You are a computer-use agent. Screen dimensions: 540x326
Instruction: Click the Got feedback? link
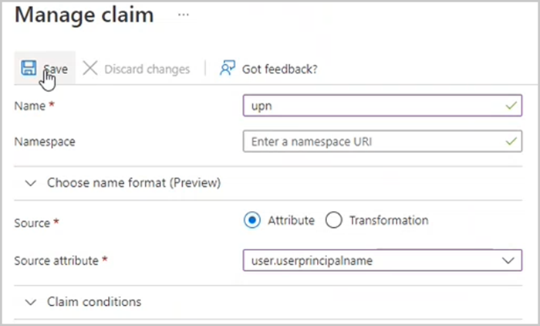(x=280, y=69)
